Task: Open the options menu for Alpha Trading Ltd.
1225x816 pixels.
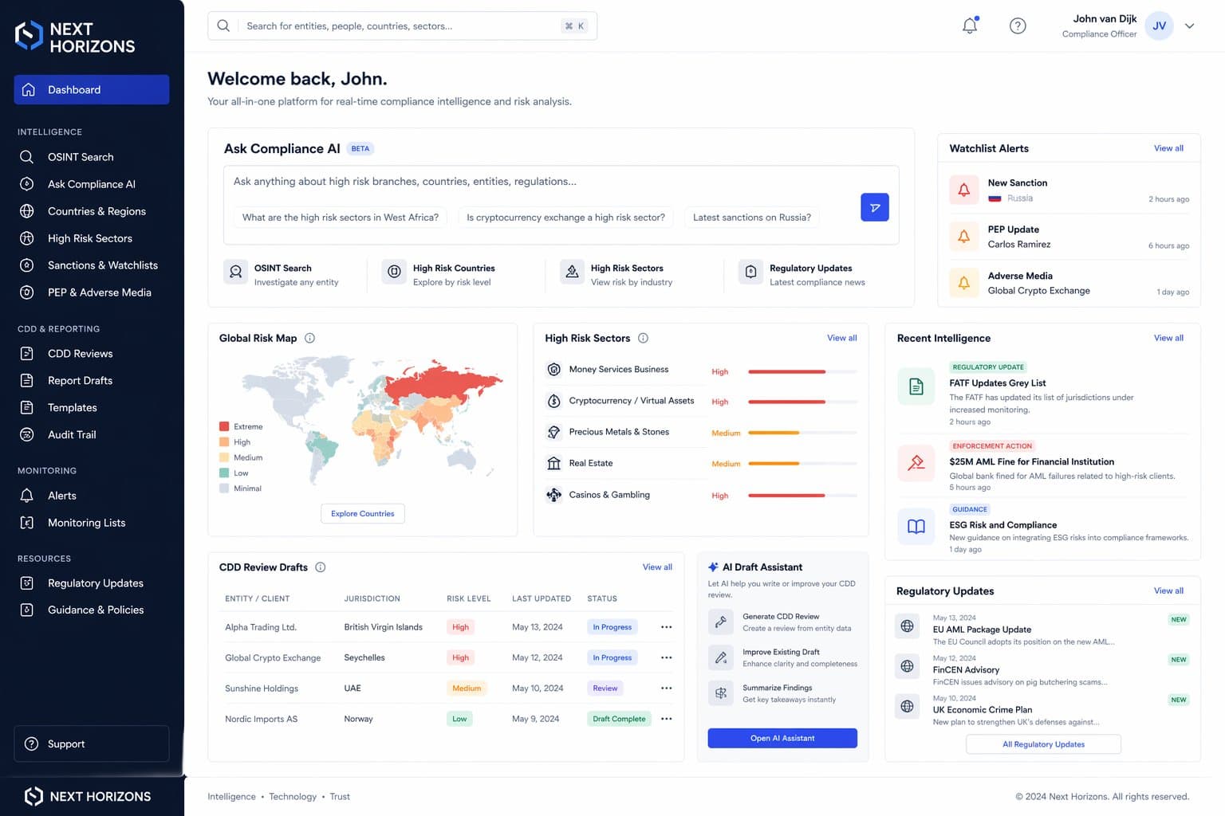Action: coord(666,627)
